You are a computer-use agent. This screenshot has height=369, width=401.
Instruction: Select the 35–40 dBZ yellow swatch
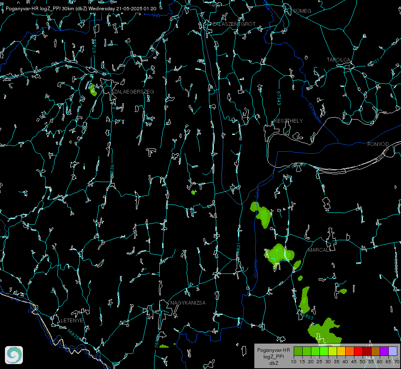[341, 351]
